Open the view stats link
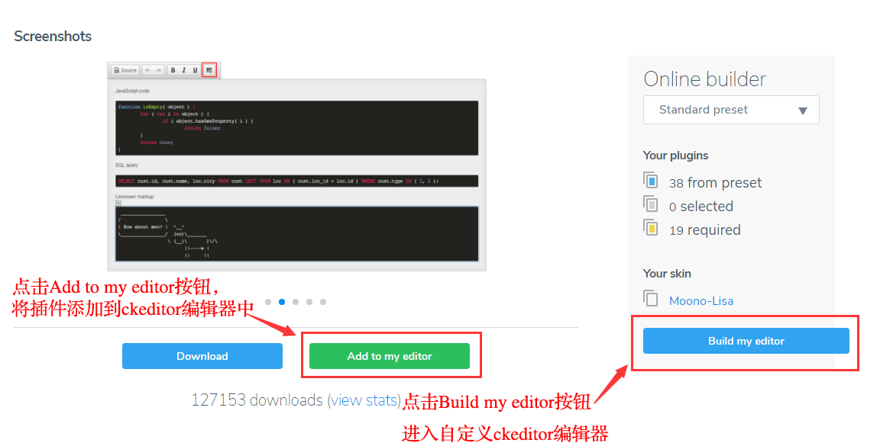 pos(364,400)
